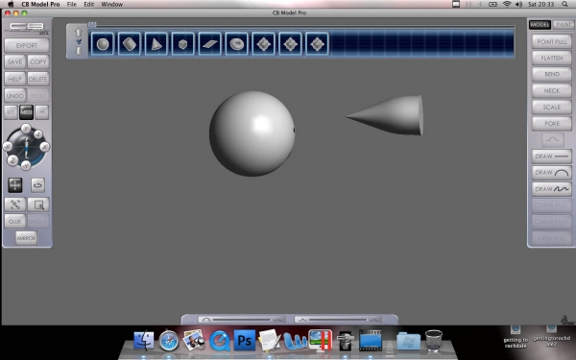Add a torus primitive from the shape library
The image size is (576, 360).
click(236, 44)
